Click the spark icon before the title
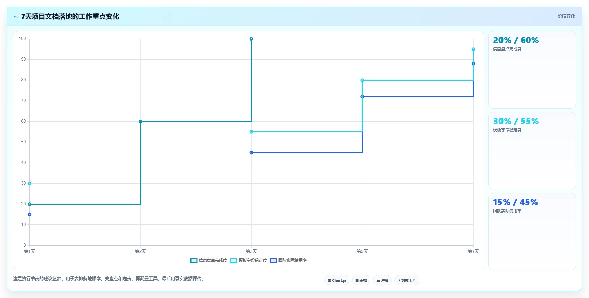Image resolution: width=589 pixels, height=298 pixels. (x=16, y=17)
